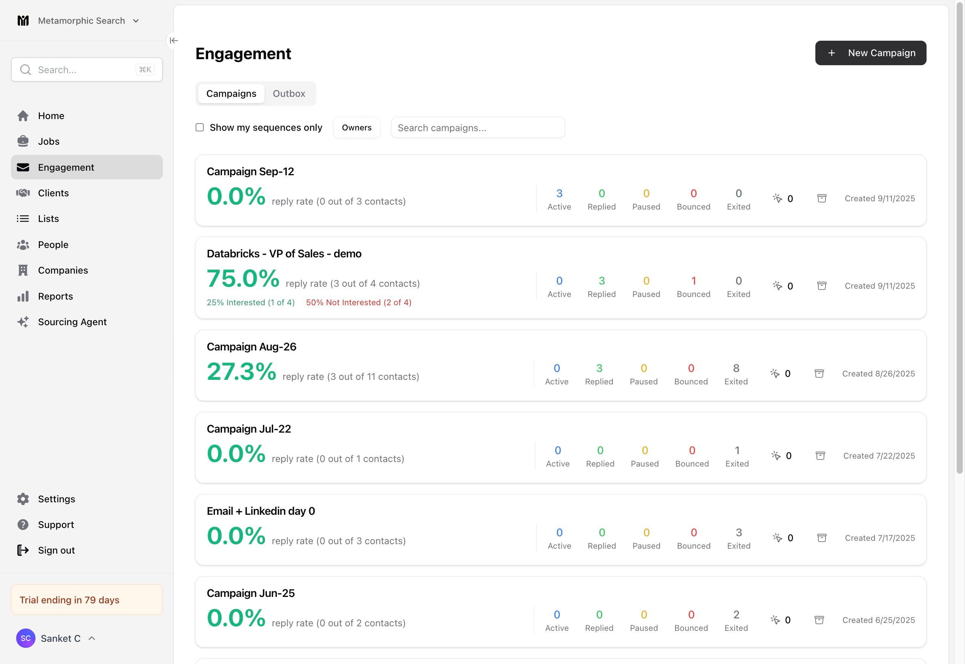965x664 pixels.
Task: Archive the Campaign Sep-12 campaign
Action: click(821, 199)
